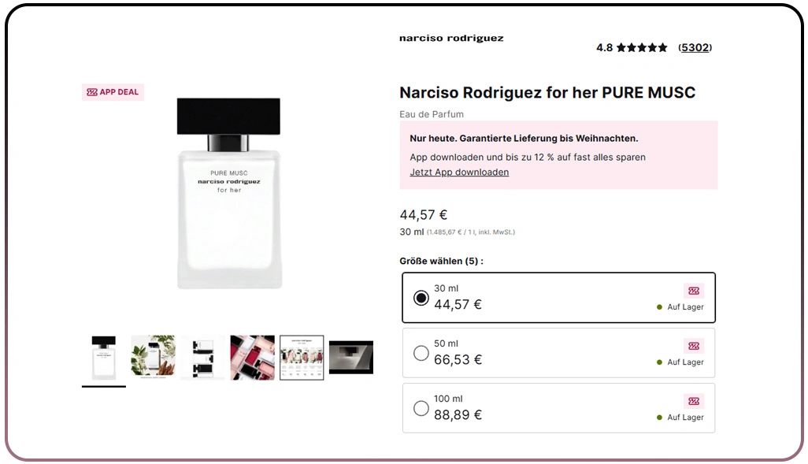Show thumbnail with plant and bottle
This screenshot has width=808, height=464.
153,358
